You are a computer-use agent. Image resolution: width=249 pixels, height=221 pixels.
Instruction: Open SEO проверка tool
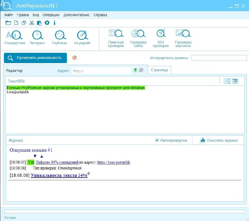point(161,38)
